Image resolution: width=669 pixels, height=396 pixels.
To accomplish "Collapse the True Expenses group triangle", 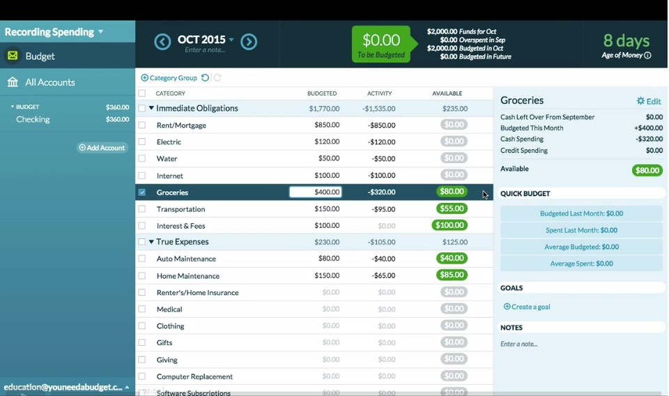I will point(151,242).
